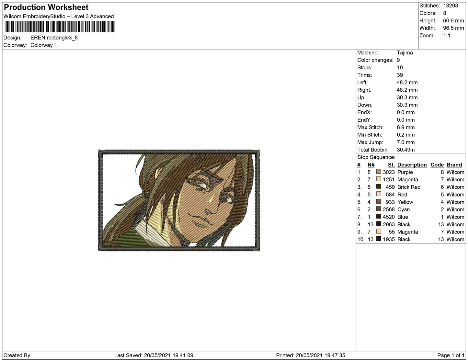The image size is (468, 360).
Task: Click the Magenta swatch with 1251 stitches
Action: point(379,179)
